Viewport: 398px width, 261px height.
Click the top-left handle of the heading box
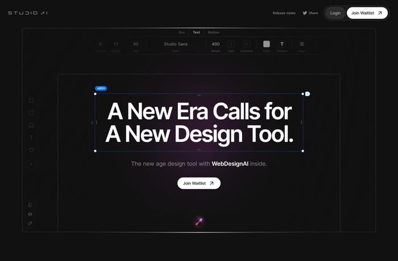pos(95,94)
